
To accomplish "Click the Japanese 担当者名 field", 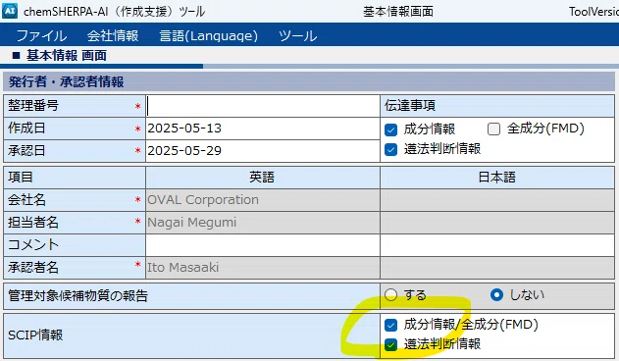I will tap(497, 223).
